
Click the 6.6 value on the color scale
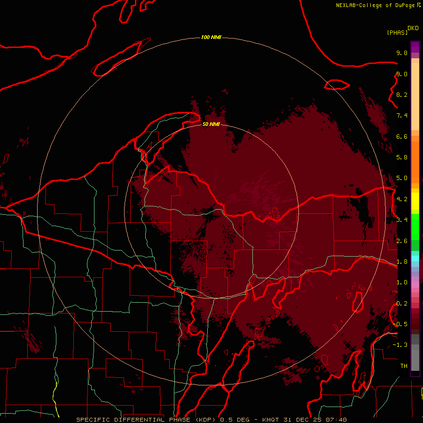pyautogui.click(x=402, y=136)
